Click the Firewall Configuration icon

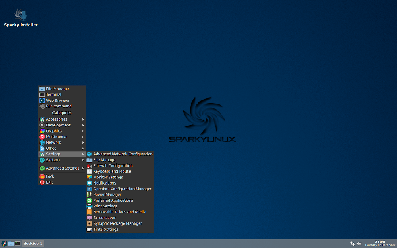[x=90, y=166]
